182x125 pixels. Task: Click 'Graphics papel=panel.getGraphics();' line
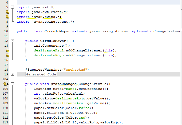(x=71, y=89)
